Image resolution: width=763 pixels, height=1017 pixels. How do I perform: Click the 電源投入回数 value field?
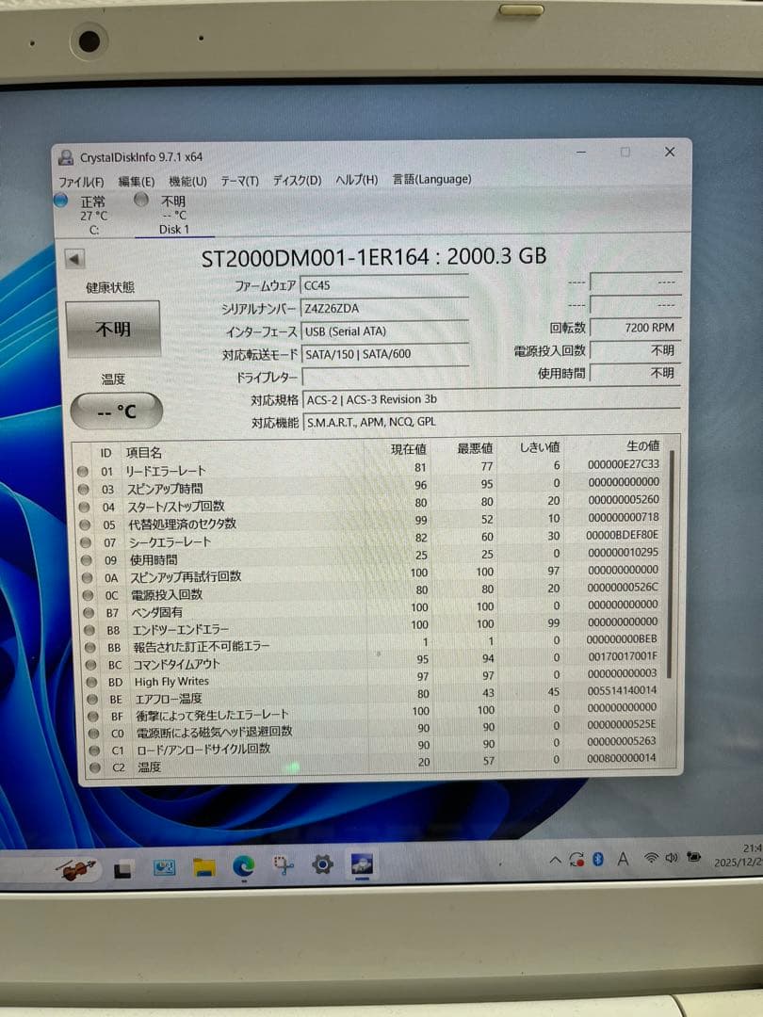[635, 350]
